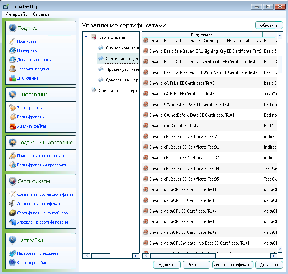Open the Настройки приложения link
Viewport: 288px width, 274px height.
[x=38, y=253]
